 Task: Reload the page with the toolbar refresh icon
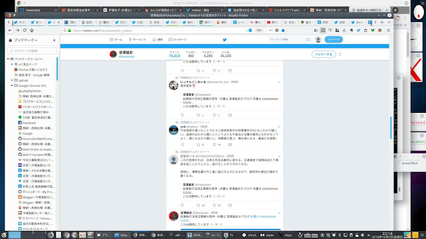pos(25,31)
